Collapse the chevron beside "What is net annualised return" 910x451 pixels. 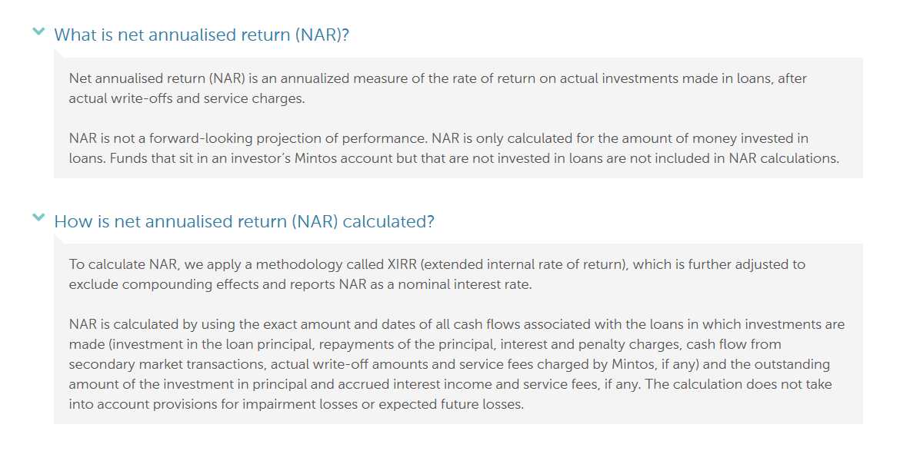(38, 32)
